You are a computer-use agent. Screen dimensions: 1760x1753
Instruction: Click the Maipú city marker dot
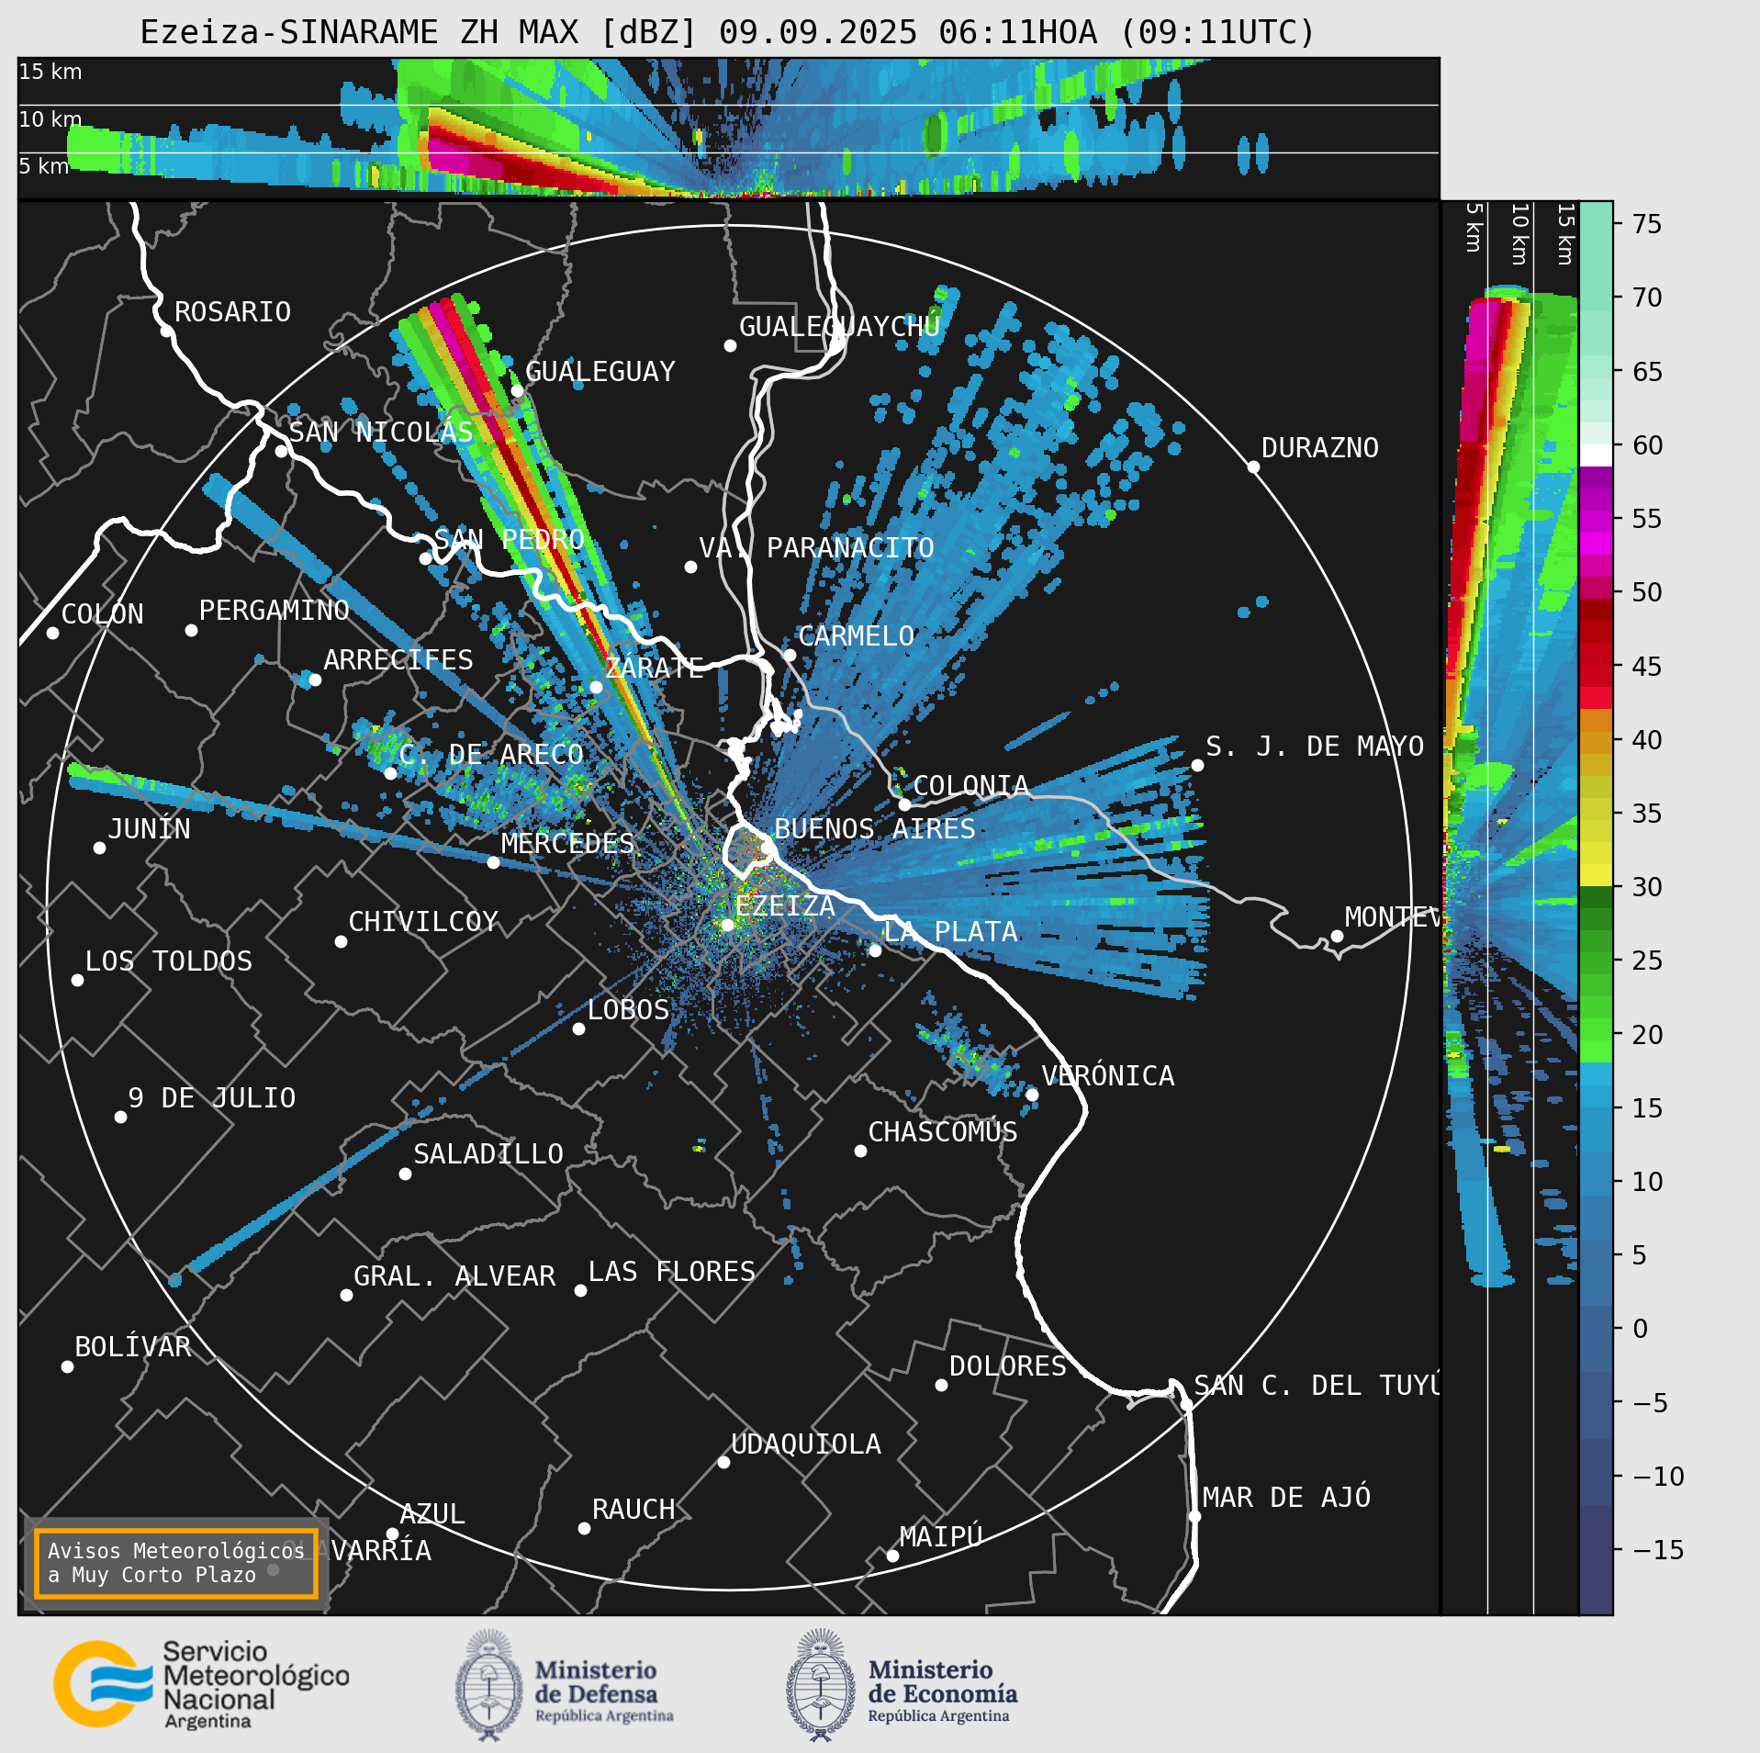892,1556
